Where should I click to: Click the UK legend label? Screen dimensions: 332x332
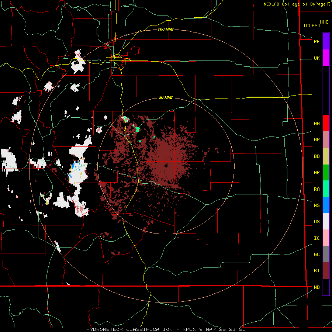click(x=317, y=58)
